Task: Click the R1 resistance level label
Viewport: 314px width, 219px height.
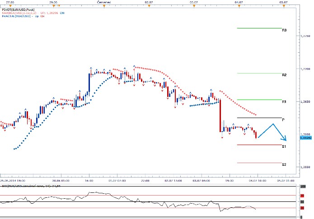Action: click(x=284, y=102)
